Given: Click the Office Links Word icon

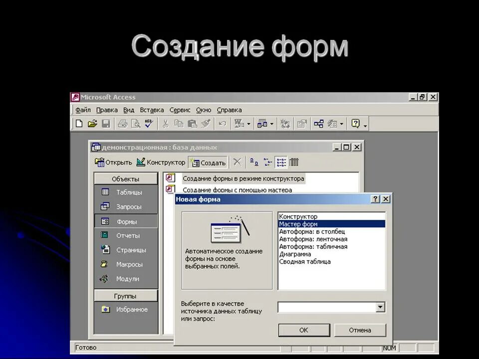Looking at the screenshot, I should (x=239, y=124).
